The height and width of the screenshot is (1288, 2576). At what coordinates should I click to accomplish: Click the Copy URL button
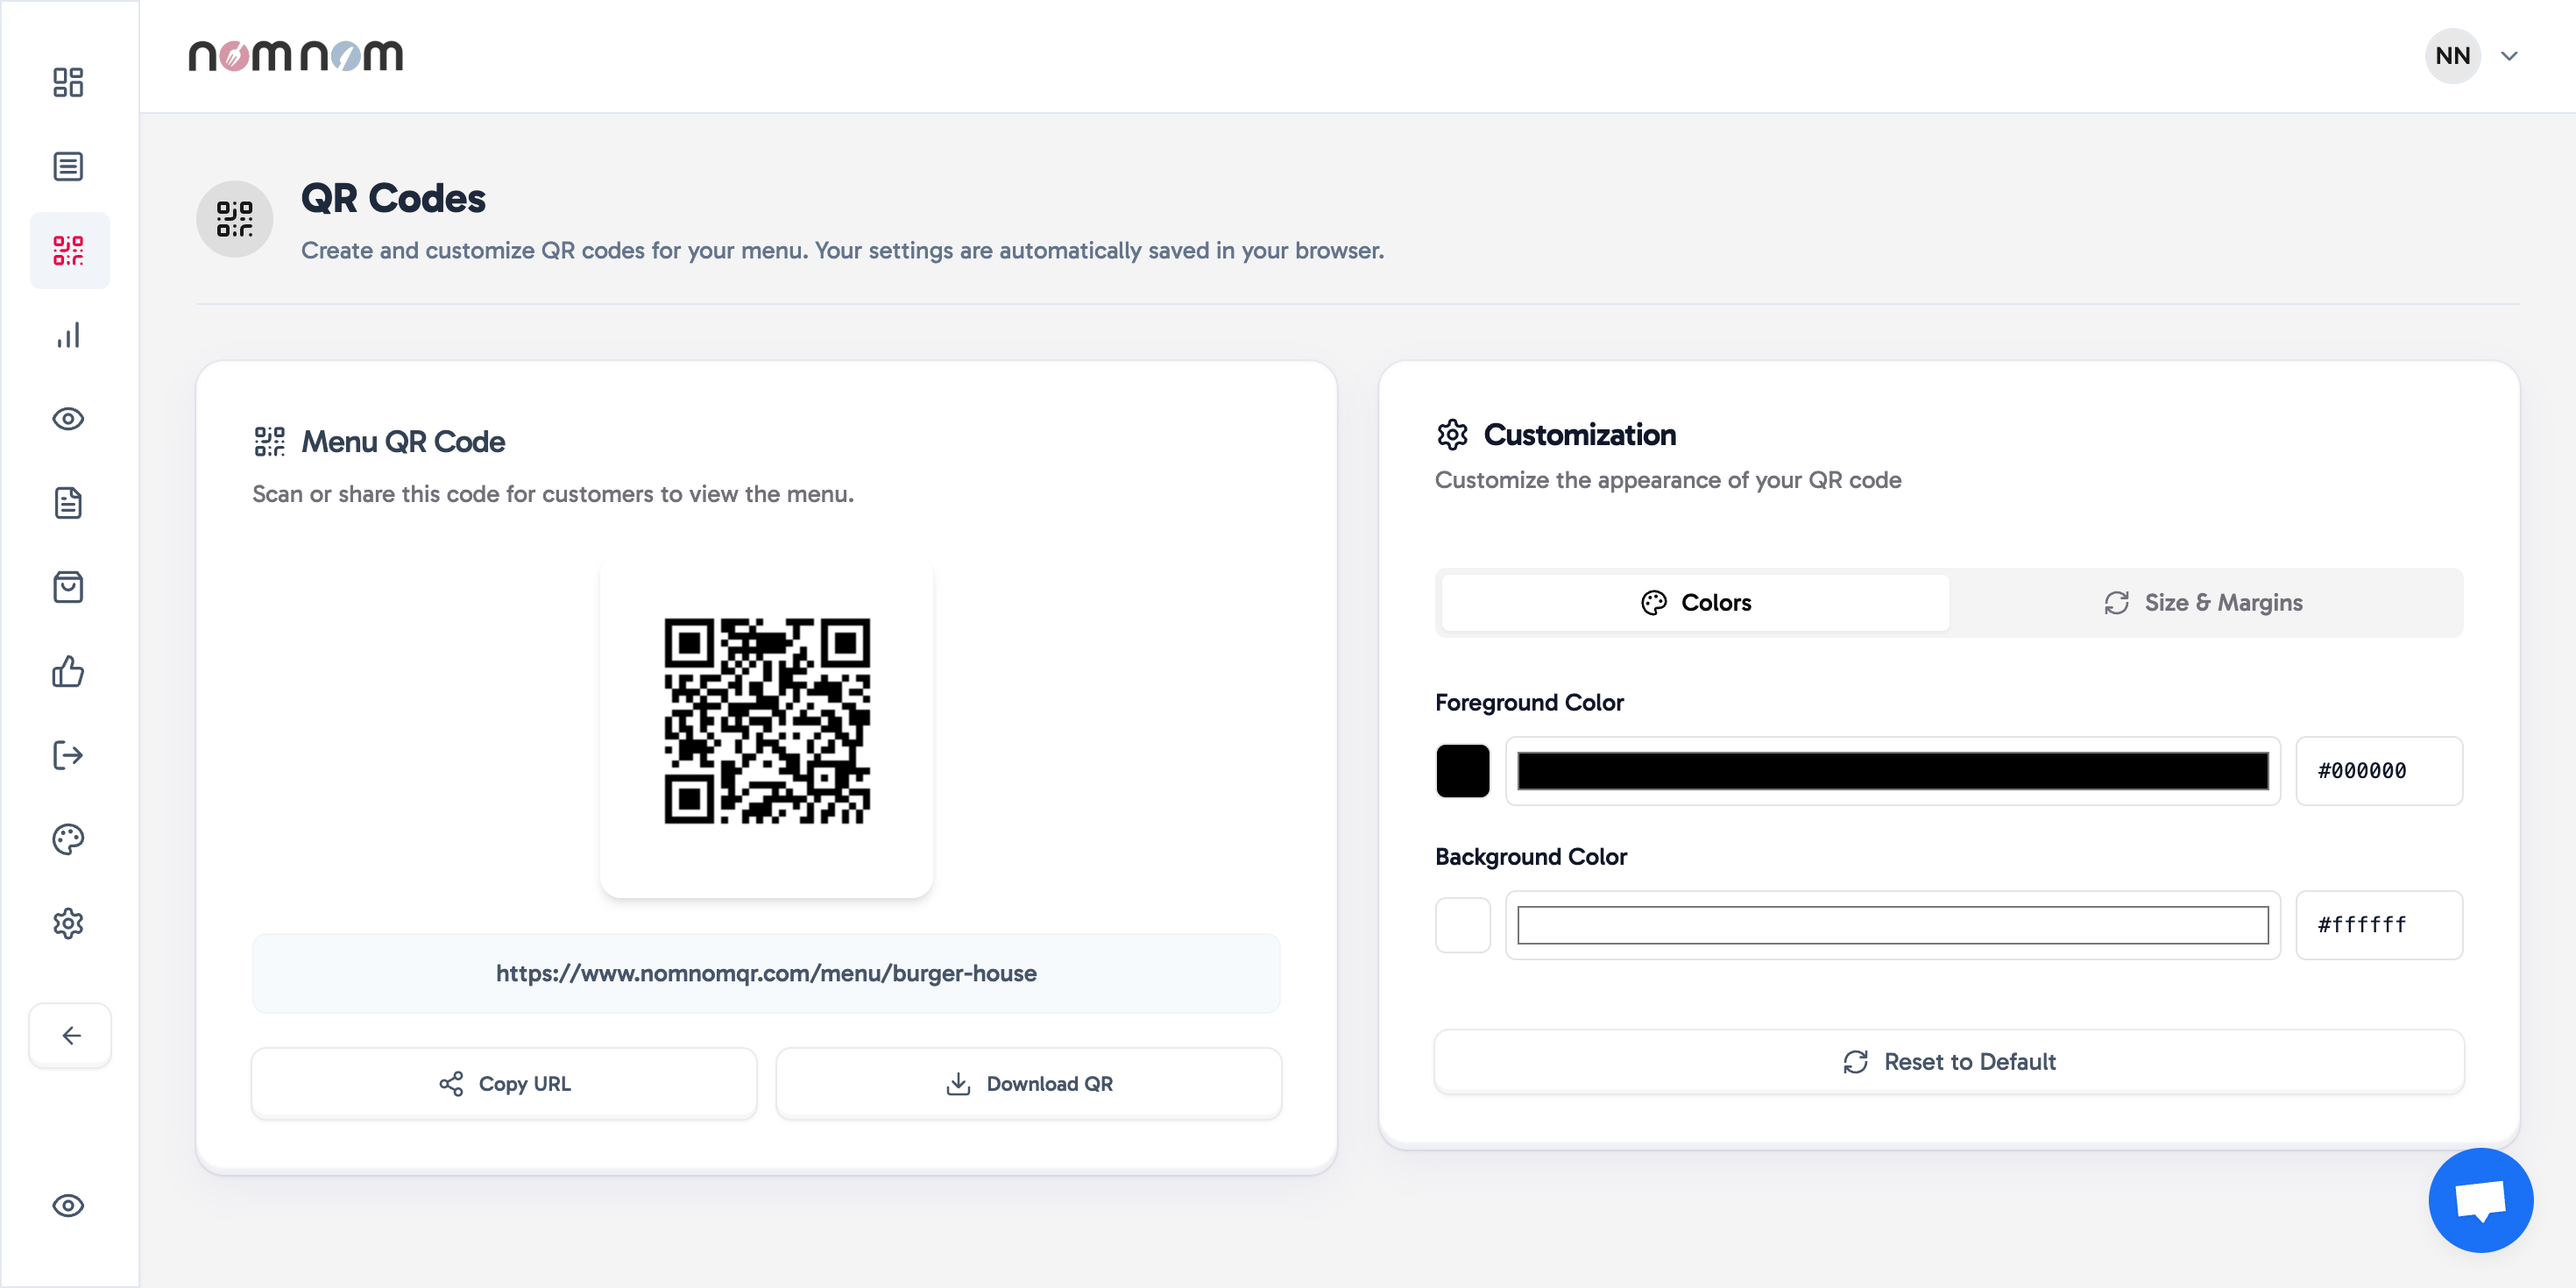coord(504,1083)
